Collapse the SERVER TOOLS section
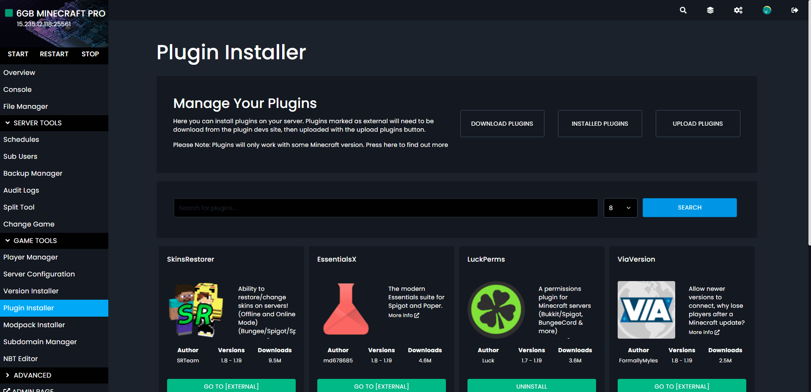 54,123
